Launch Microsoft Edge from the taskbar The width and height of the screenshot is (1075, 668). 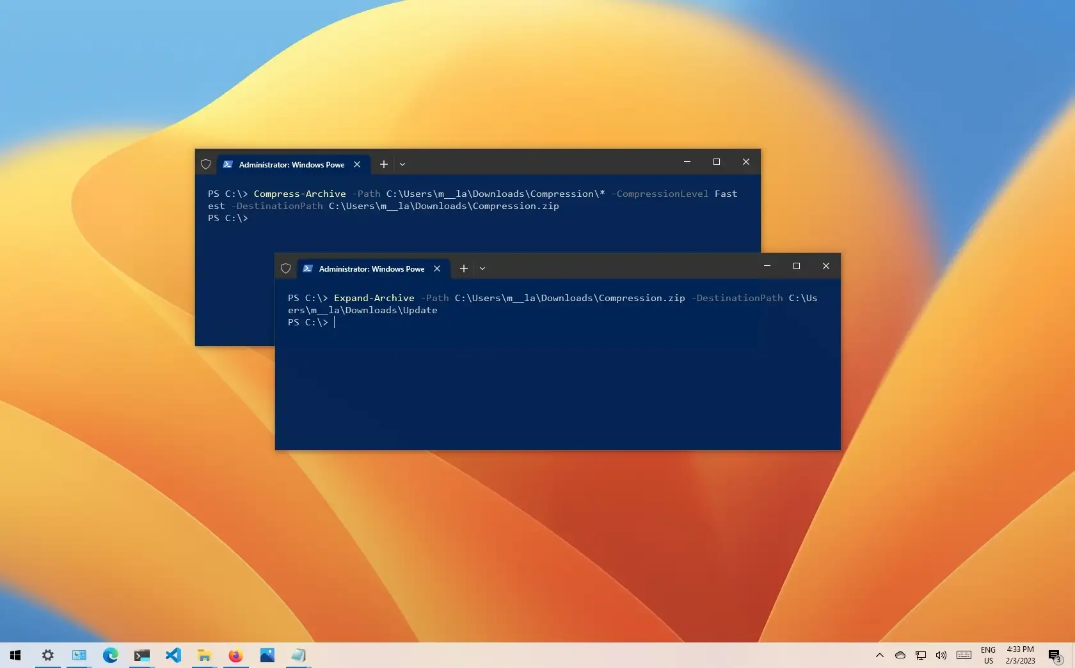click(110, 655)
